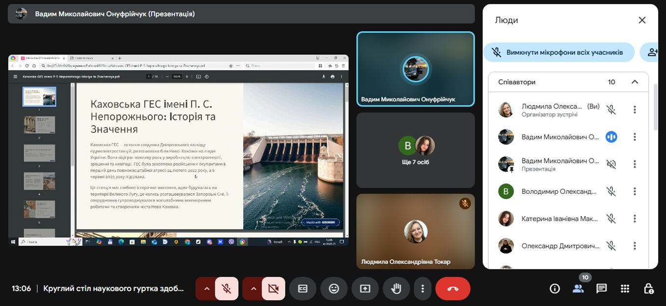
Task: Click PDF print icon
Action: point(333,76)
